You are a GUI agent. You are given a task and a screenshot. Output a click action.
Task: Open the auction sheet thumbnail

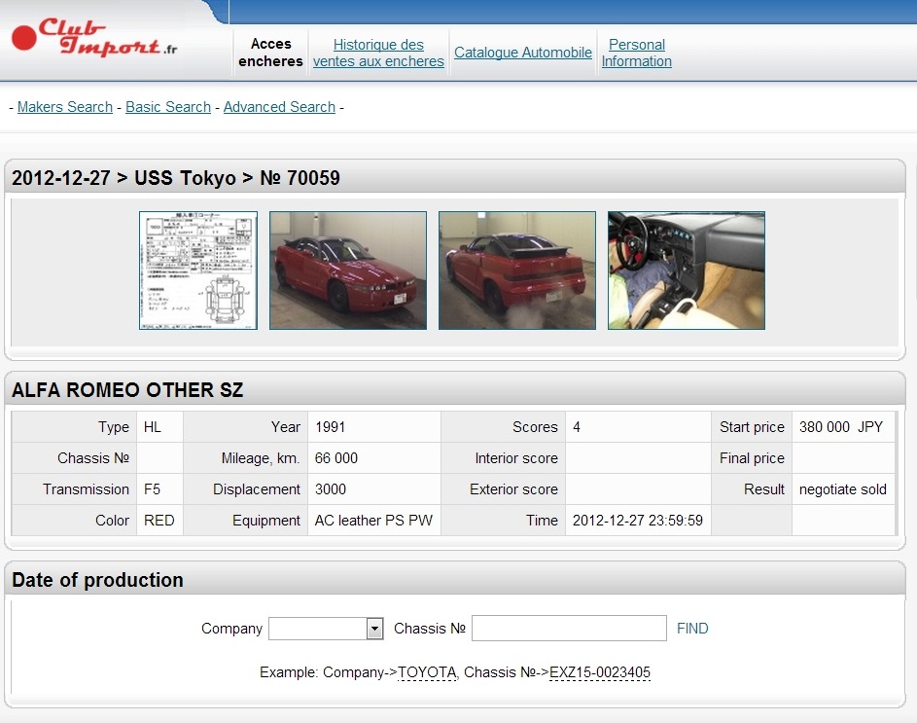[x=198, y=271]
